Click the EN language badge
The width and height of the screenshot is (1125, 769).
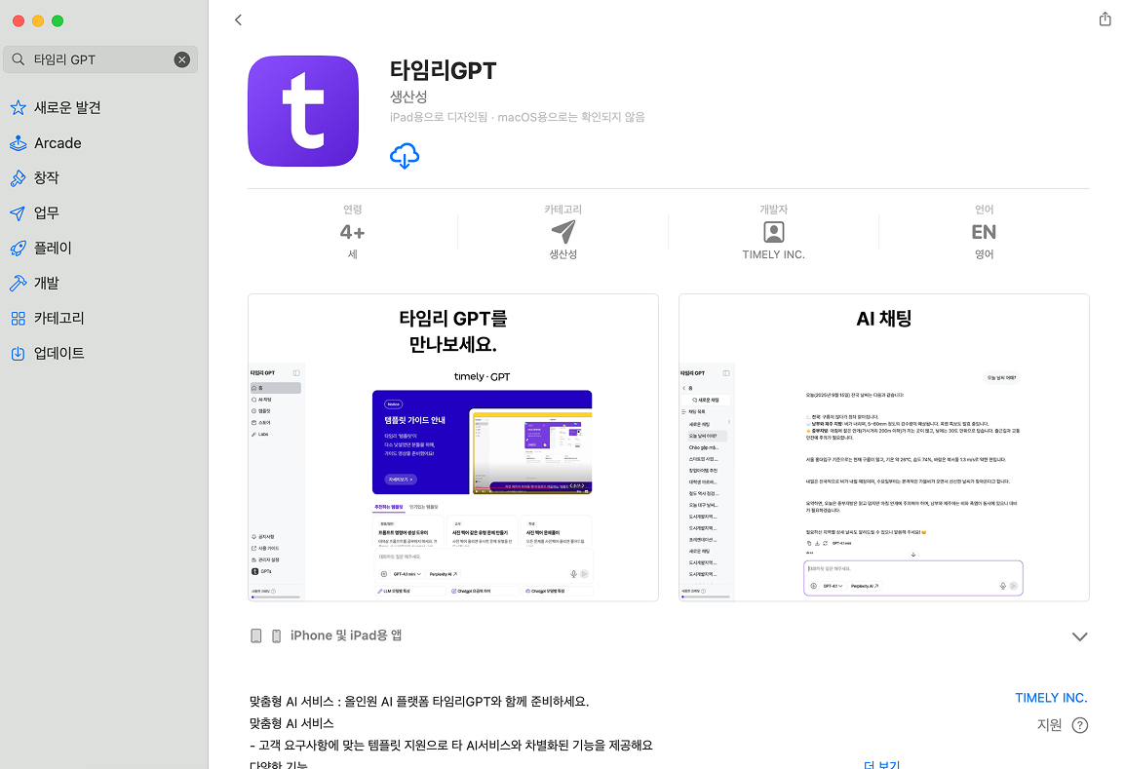pos(984,232)
